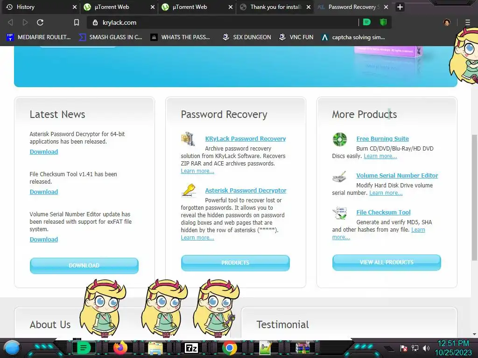The width and height of the screenshot is (478, 358).
Task: Switch to the Thank you for installing tab
Action: click(x=275, y=7)
